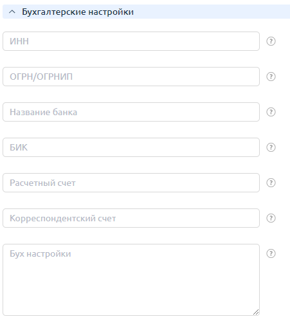Focus the Расчетный счет input
Viewport: 290px width, 321px height.
pos(131,183)
